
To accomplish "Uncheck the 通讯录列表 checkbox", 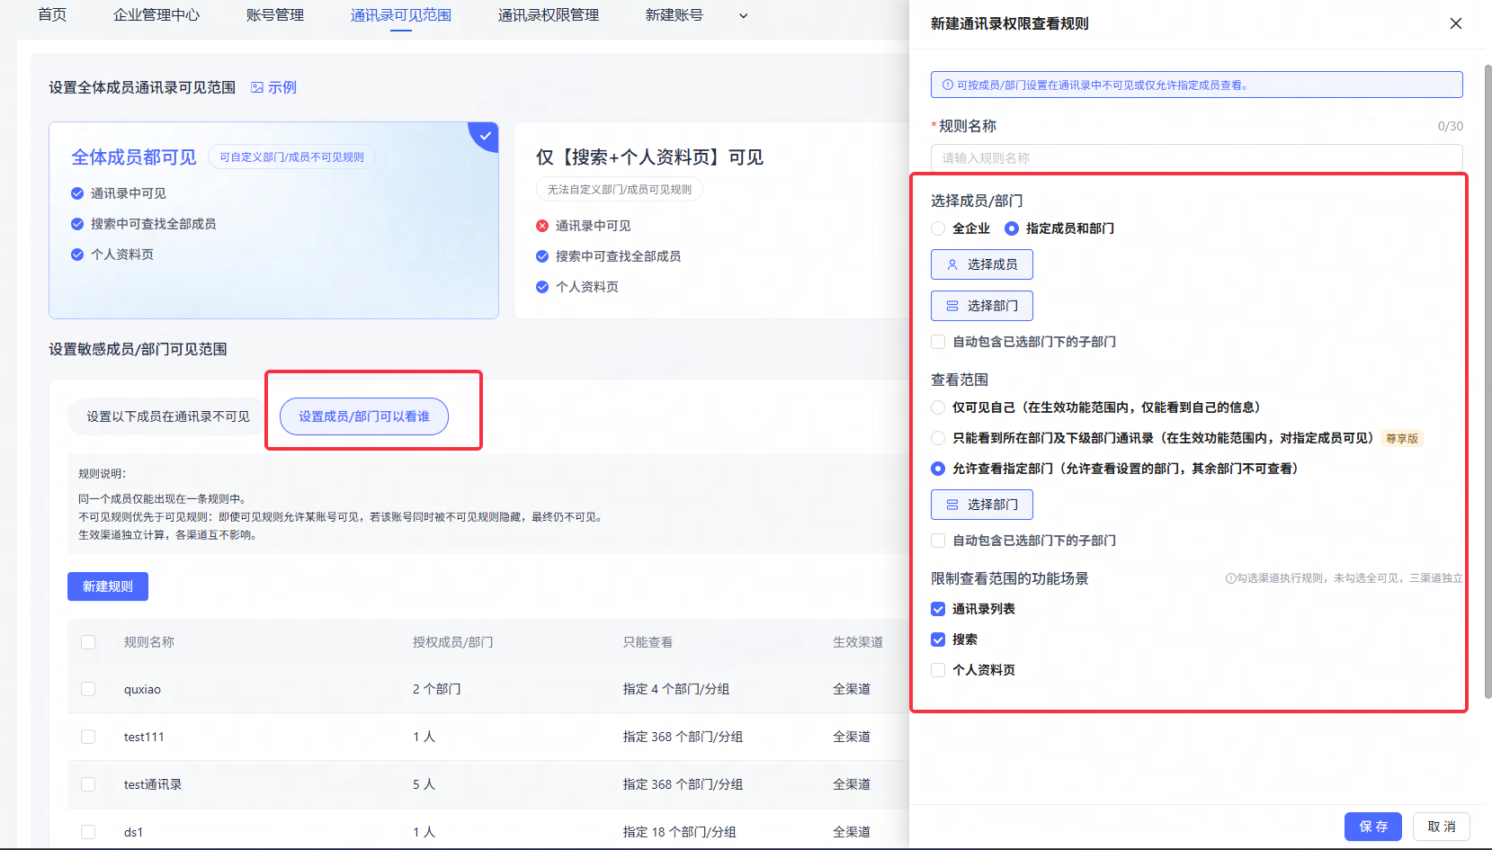I will coord(938,609).
